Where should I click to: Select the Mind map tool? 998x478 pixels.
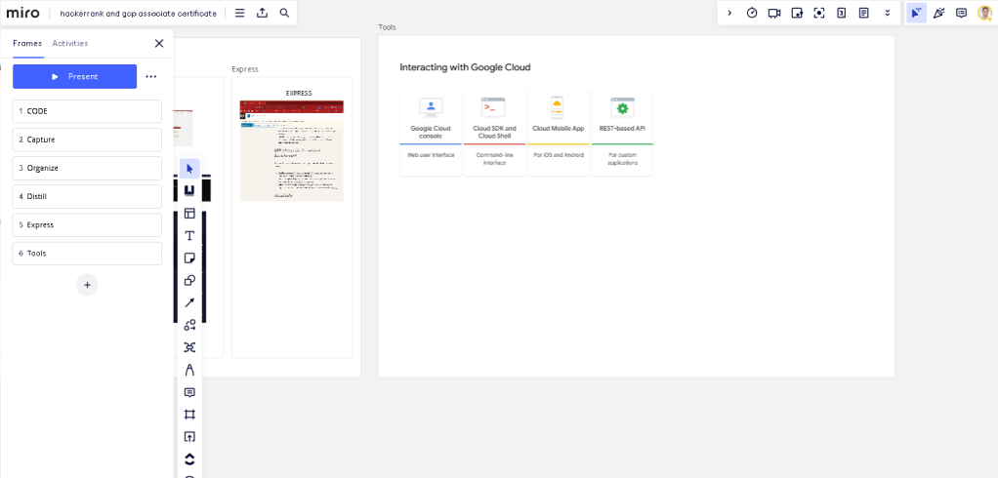coord(189,347)
